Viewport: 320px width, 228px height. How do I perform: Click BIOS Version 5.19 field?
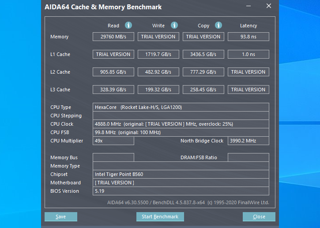tap(181, 191)
